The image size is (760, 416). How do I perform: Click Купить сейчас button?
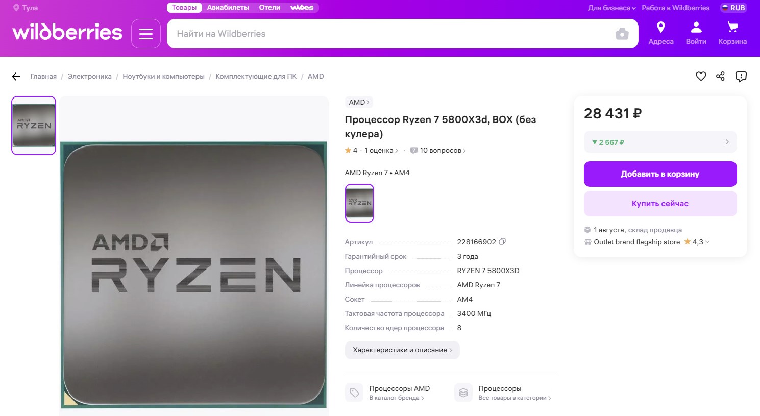(x=660, y=204)
